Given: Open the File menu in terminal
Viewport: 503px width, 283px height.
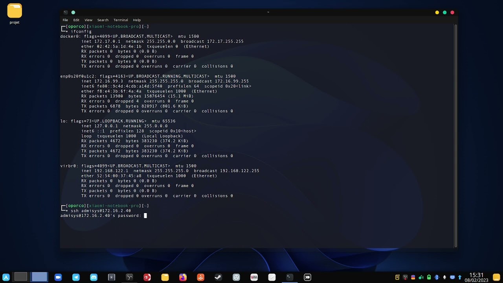Looking at the screenshot, I should (65, 20).
